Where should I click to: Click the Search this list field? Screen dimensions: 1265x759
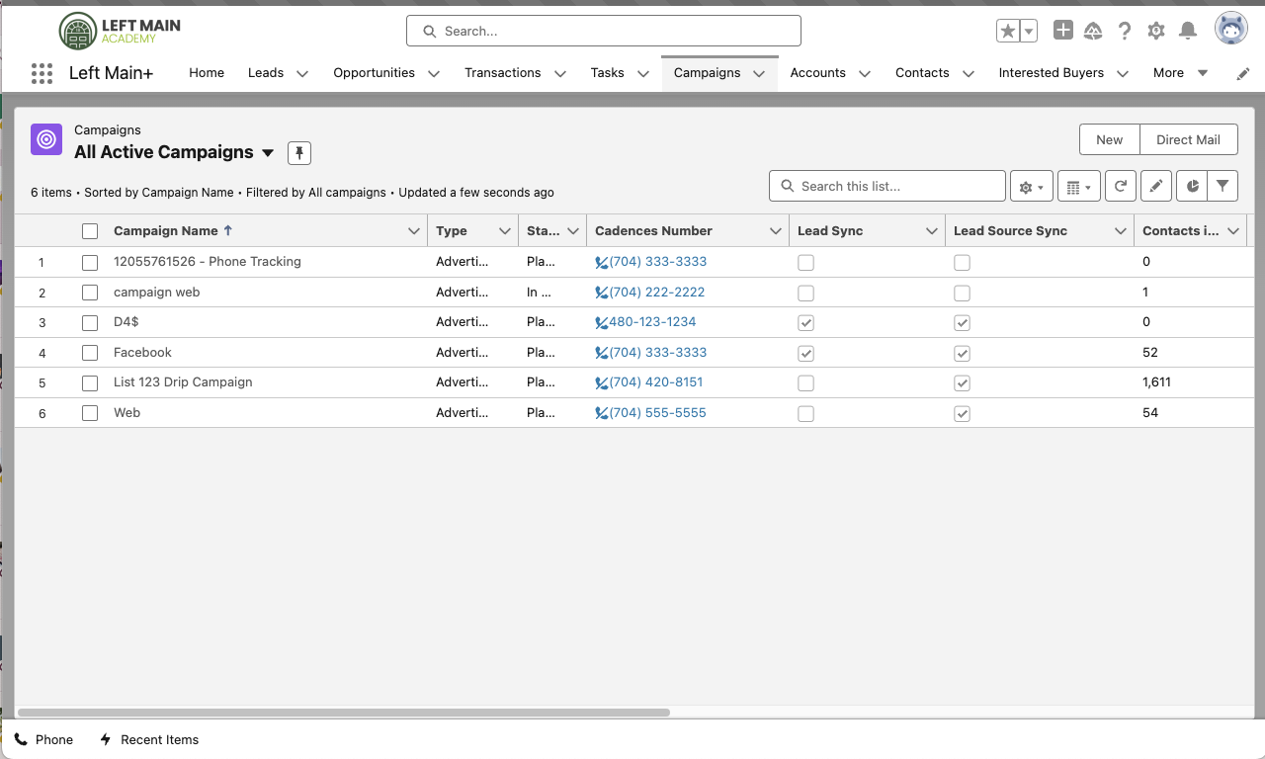pyautogui.click(x=895, y=186)
